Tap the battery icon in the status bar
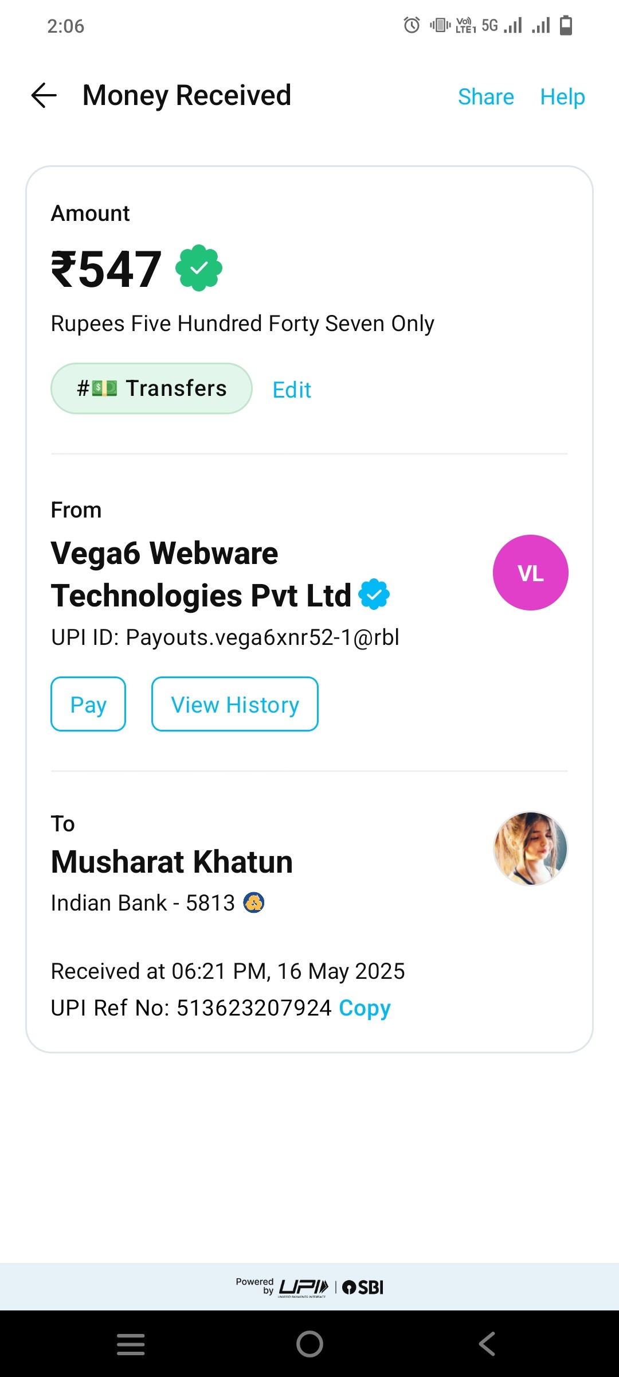 click(x=566, y=25)
